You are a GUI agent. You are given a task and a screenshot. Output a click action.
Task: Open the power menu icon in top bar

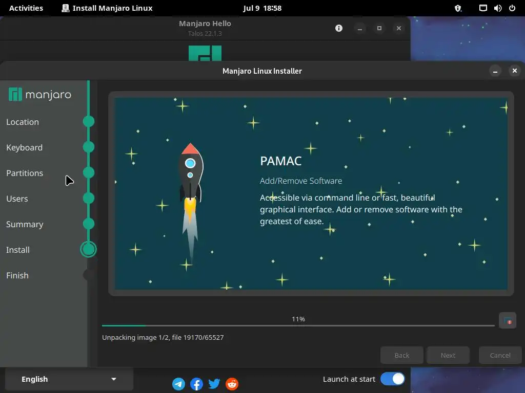512,8
